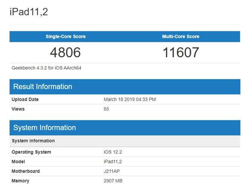Click the Model label
Screen dimensions: 249x191
pyautogui.click(x=18, y=162)
